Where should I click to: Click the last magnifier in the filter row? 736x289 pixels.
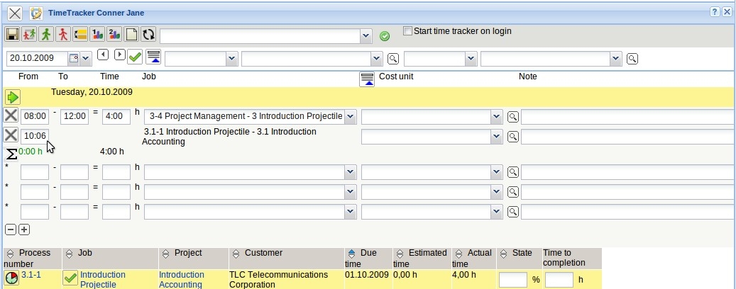[x=632, y=59]
